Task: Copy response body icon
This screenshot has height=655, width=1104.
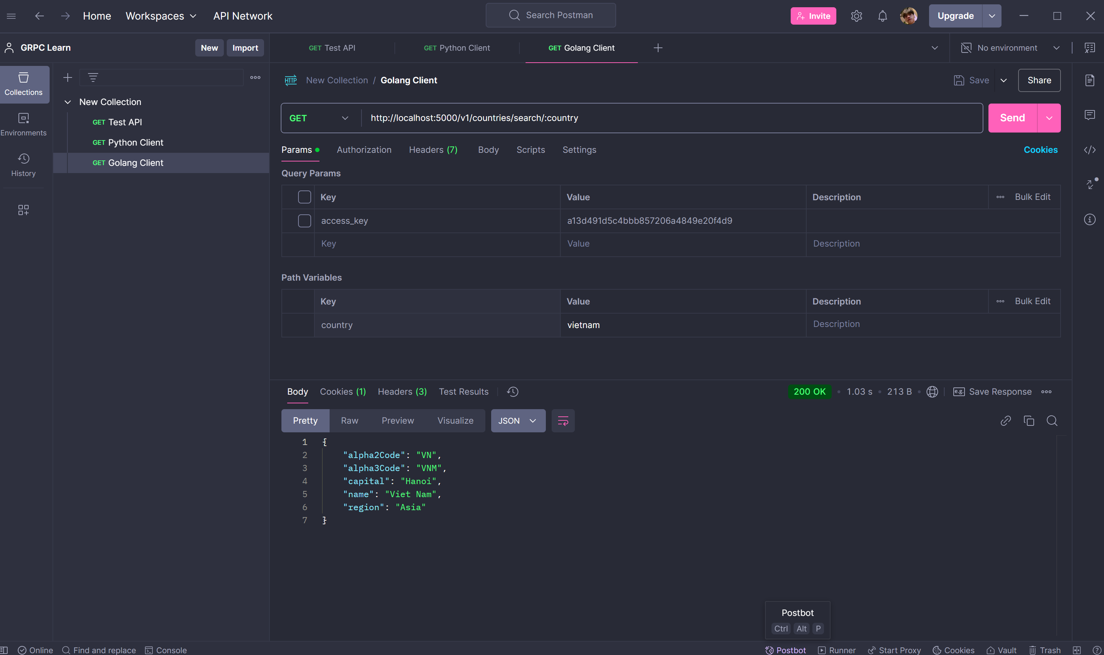Action: (x=1029, y=421)
